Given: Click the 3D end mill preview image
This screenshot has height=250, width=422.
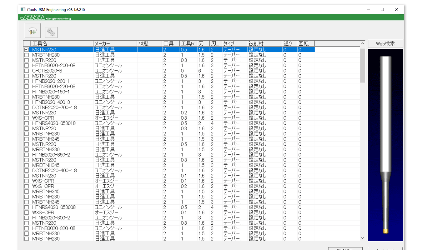Looking at the screenshot, I should coord(385,144).
